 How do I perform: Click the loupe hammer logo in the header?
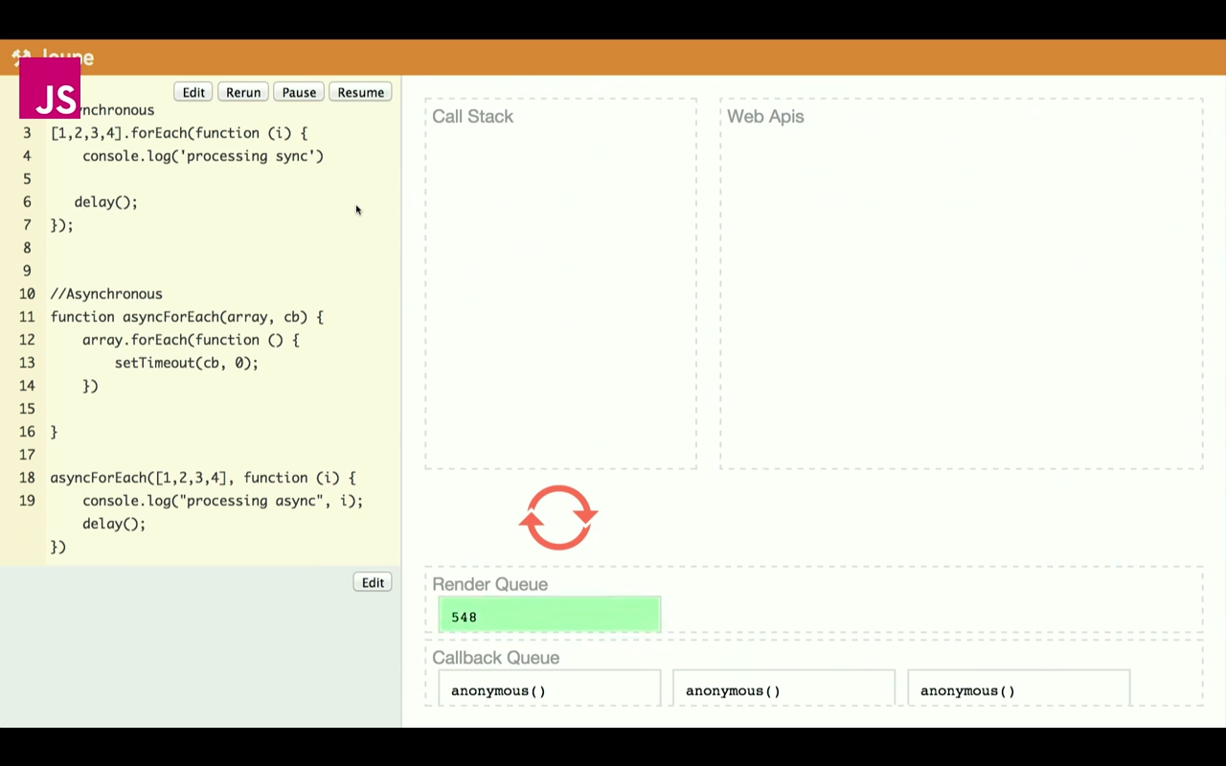[x=23, y=56]
